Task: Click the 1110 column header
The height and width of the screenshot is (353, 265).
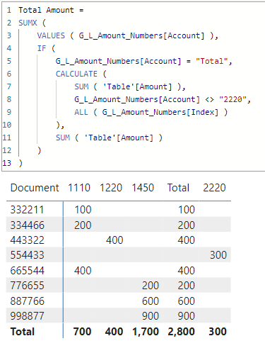Action: pyautogui.click(x=79, y=188)
